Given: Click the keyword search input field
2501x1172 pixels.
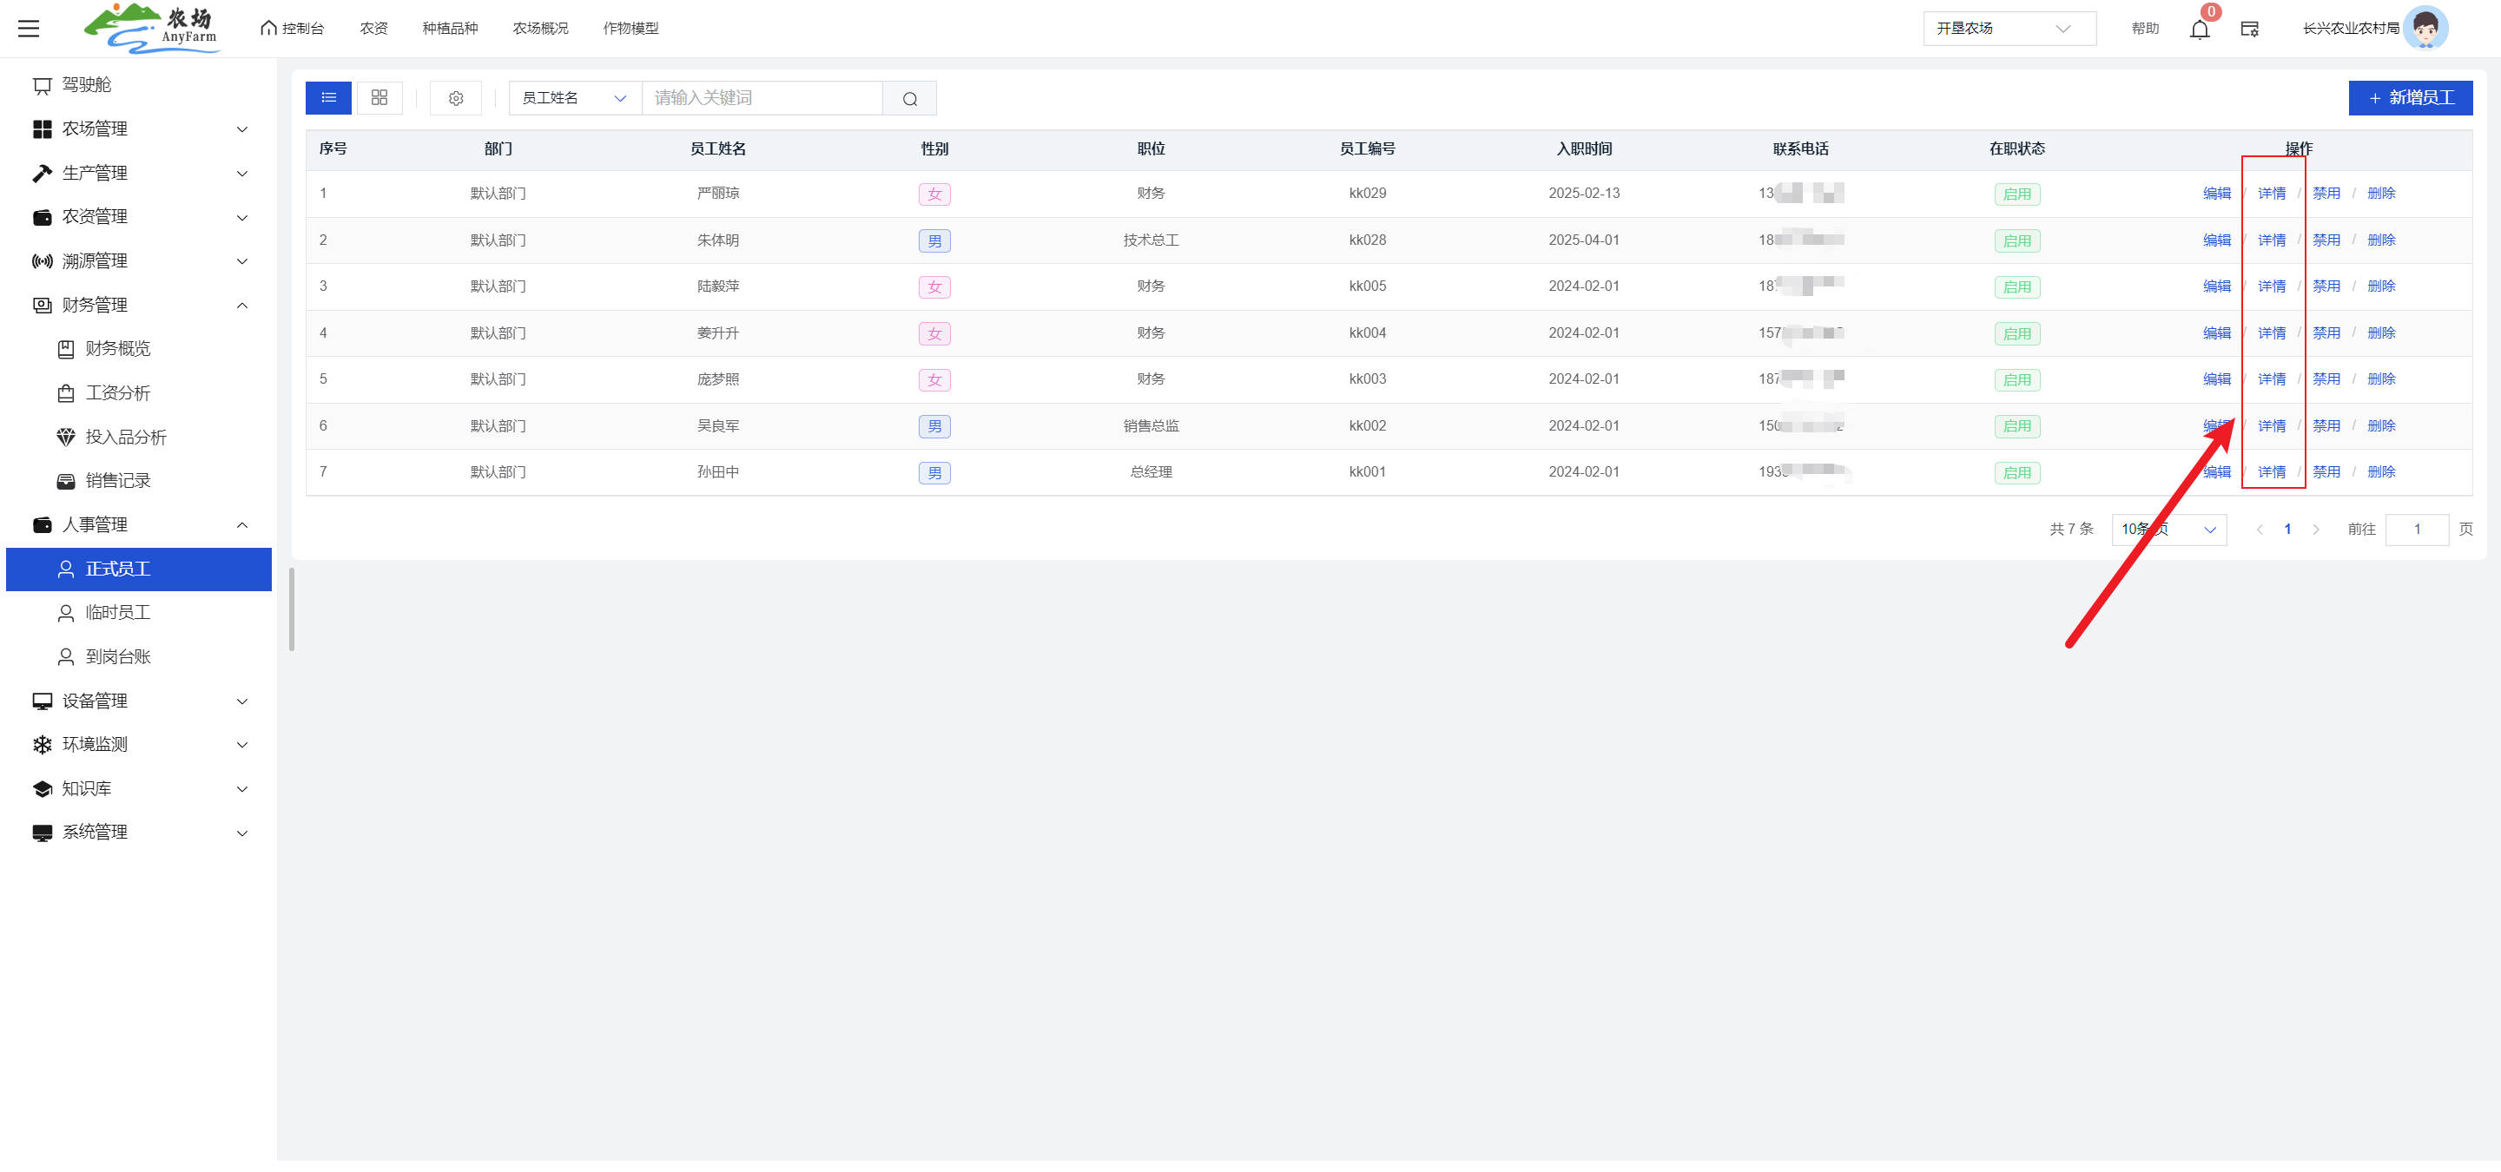Looking at the screenshot, I should tap(762, 98).
